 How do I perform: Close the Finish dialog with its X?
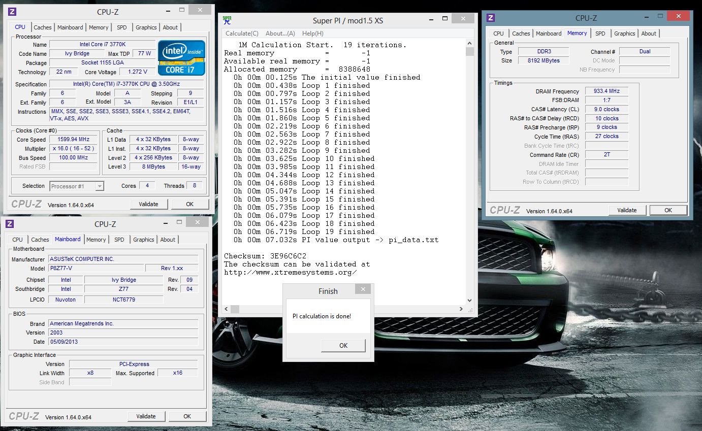coord(363,289)
